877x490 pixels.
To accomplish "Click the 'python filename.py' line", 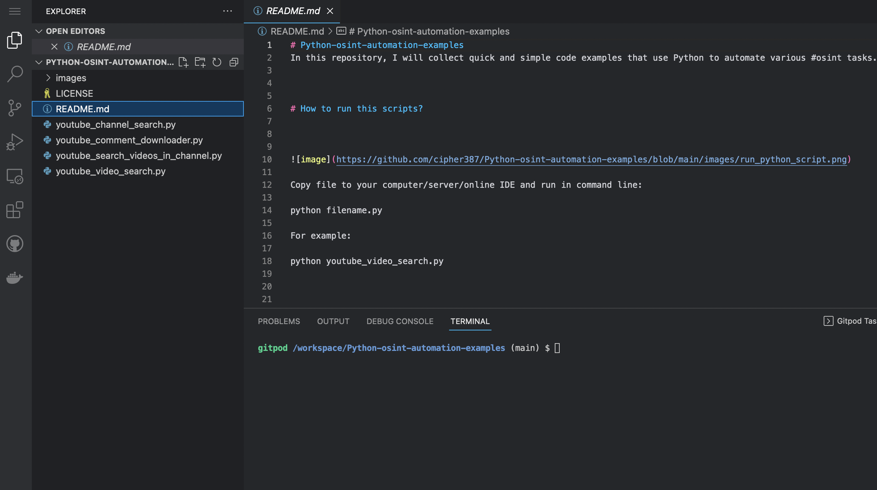I will [336, 210].
